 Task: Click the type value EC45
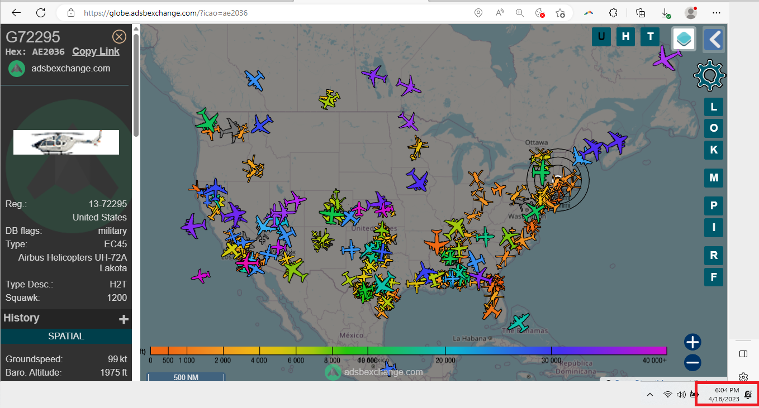pos(116,244)
